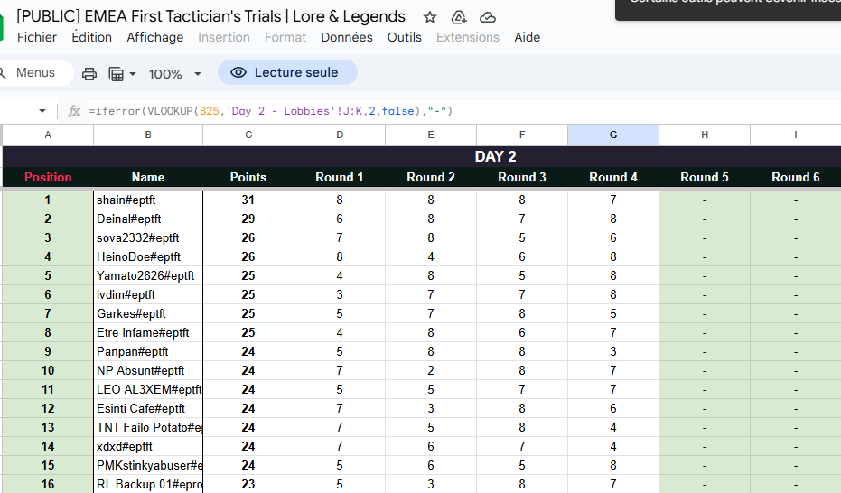
Task: Select the RL Backup 01 name cell
Action: pos(148,484)
